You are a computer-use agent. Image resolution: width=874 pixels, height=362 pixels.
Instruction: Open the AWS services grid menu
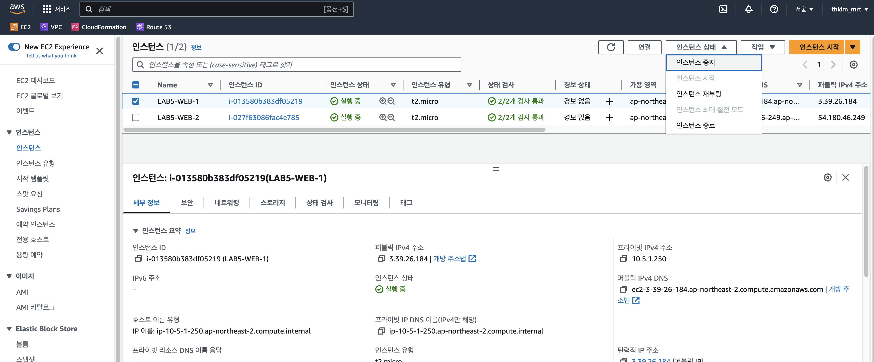(x=46, y=9)
